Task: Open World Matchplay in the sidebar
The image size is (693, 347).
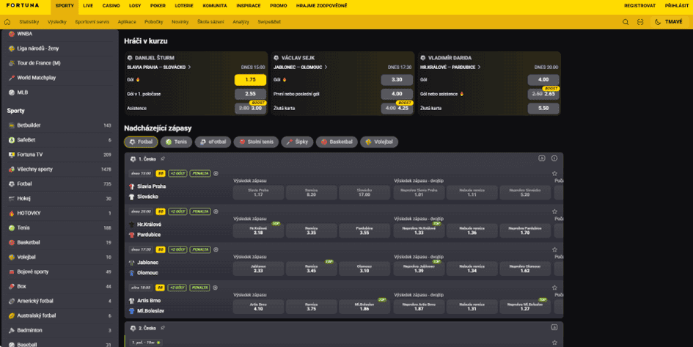Action: click(59, 78)
